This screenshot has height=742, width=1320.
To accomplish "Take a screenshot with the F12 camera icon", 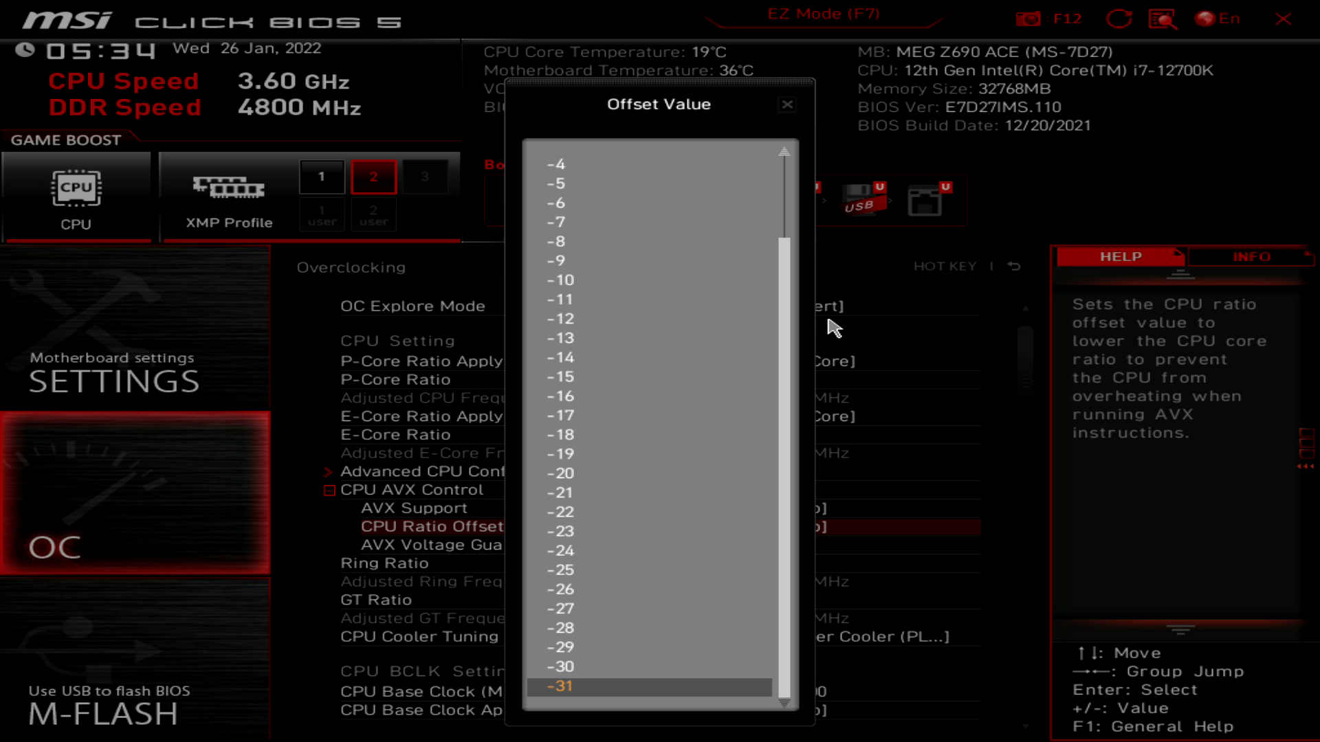I will coord(1028,19).
